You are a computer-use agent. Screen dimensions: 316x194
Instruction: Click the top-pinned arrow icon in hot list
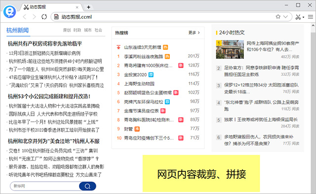click(118, 47)
